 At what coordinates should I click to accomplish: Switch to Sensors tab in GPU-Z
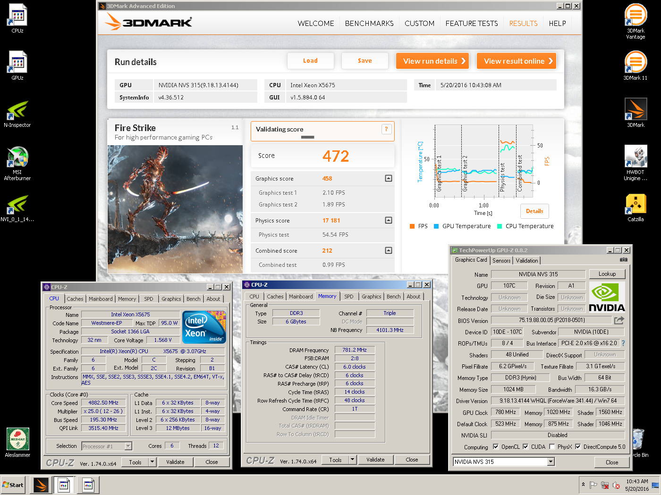coord(501,261)
